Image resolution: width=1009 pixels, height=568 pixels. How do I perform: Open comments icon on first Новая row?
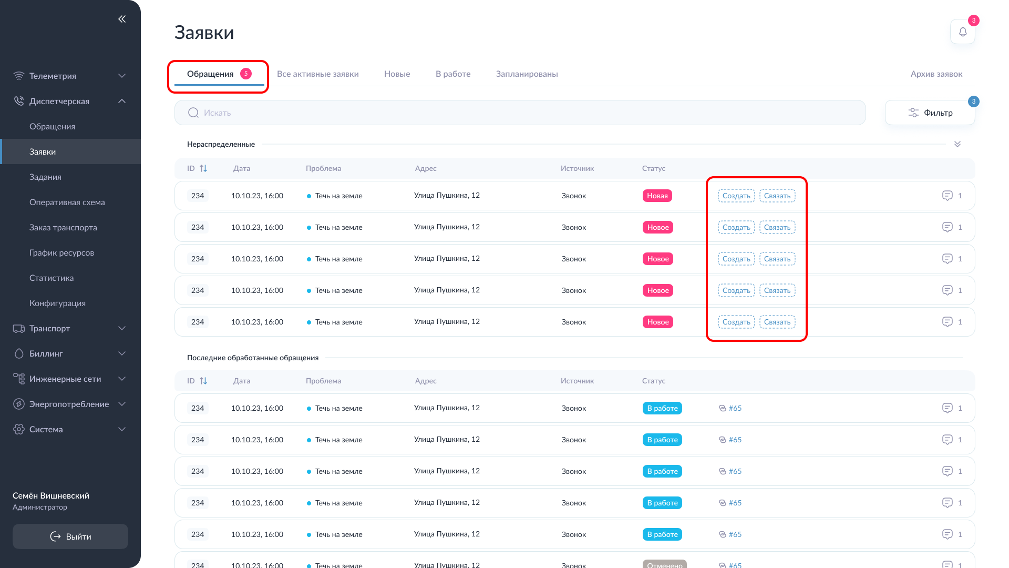click(x=947, y=196)
